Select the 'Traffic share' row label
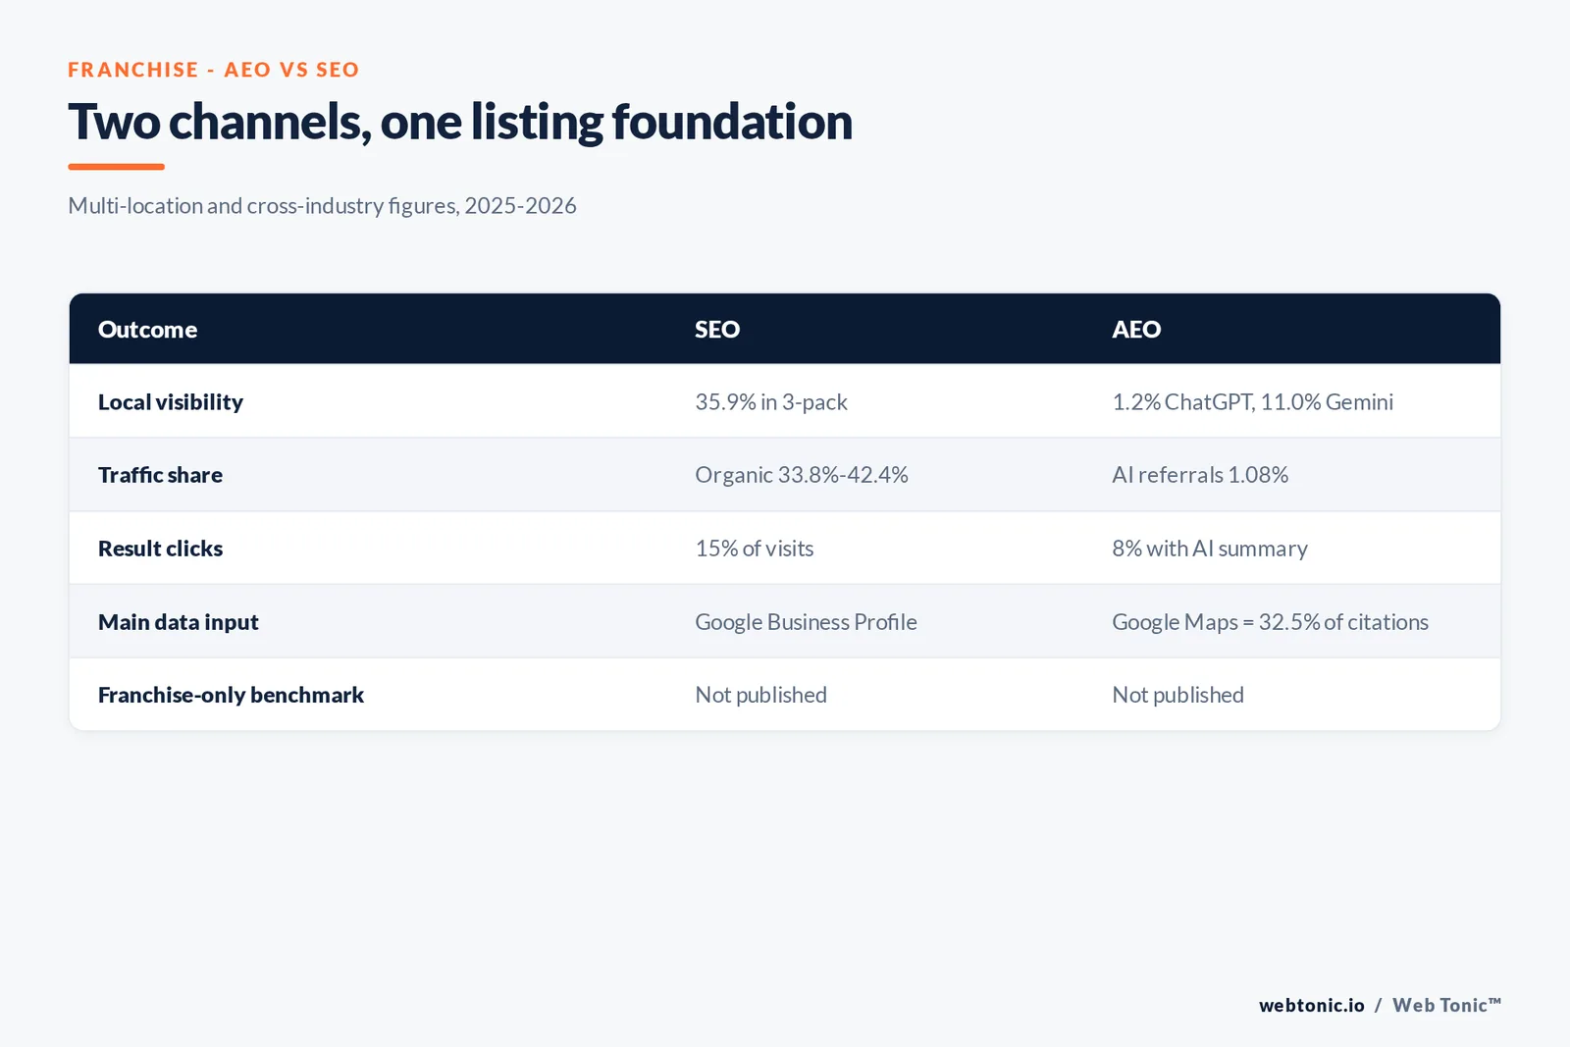The height and width of the screenshot is (1047, 1570). [160, 475]
